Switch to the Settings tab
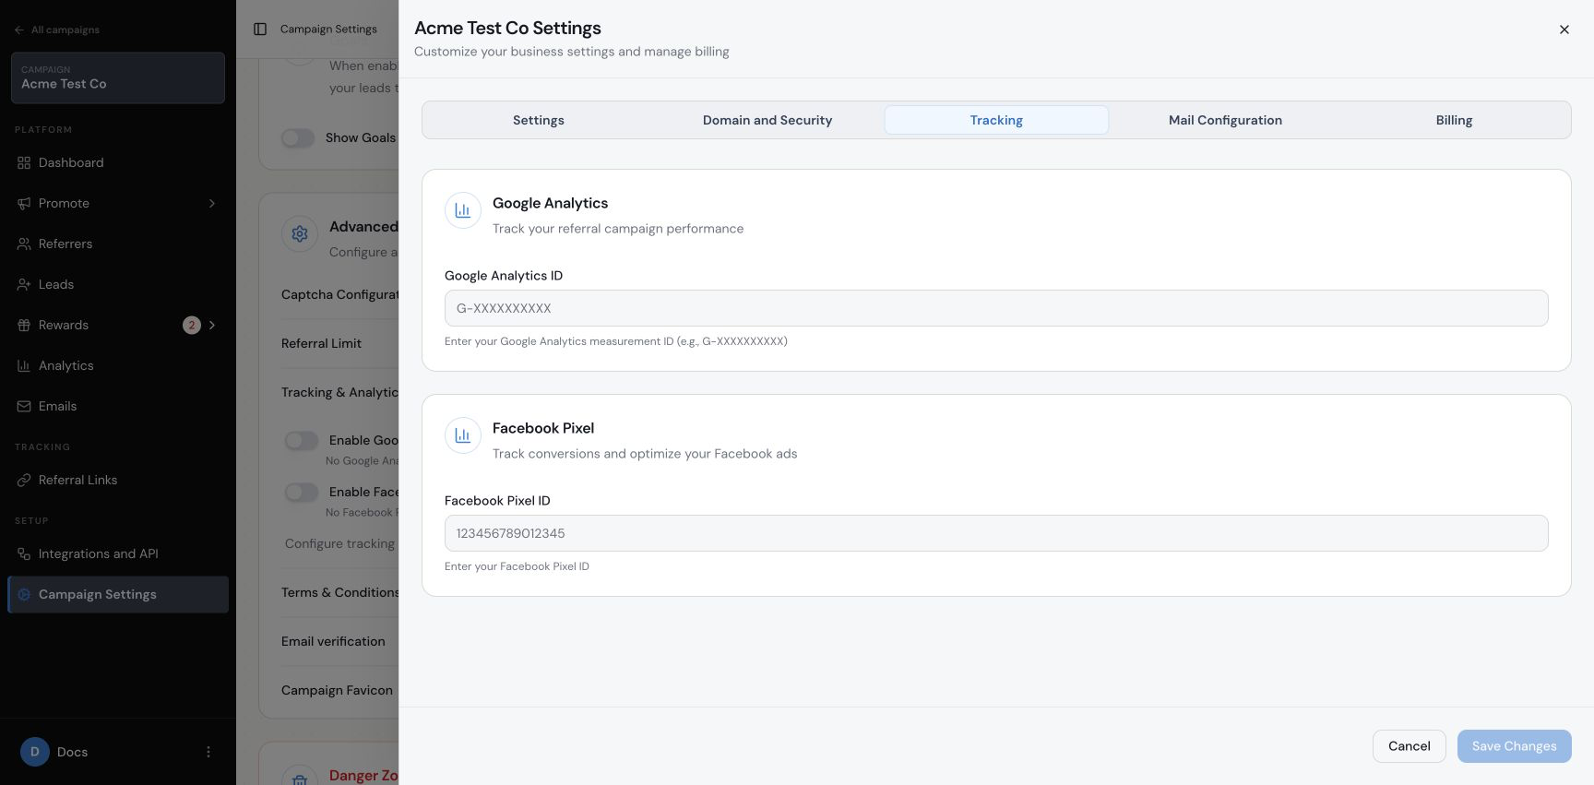Viewport: 1594px width, 785px height. tap(538, 120)
